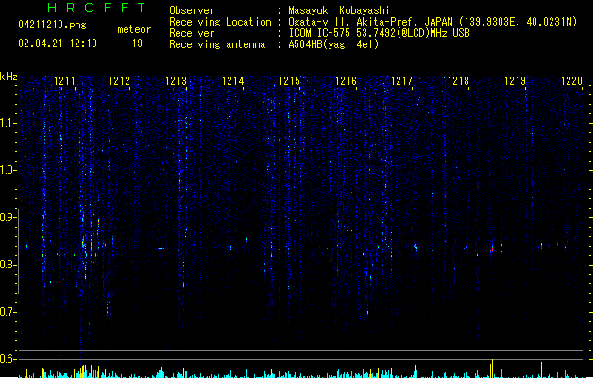Click the horizontal echo streak before 1213
594x378 pixels.
161,249
